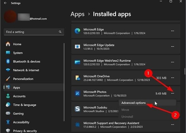Open Accounts settings
The width and height of the screenshot is (186, 133).
[33, 96]
